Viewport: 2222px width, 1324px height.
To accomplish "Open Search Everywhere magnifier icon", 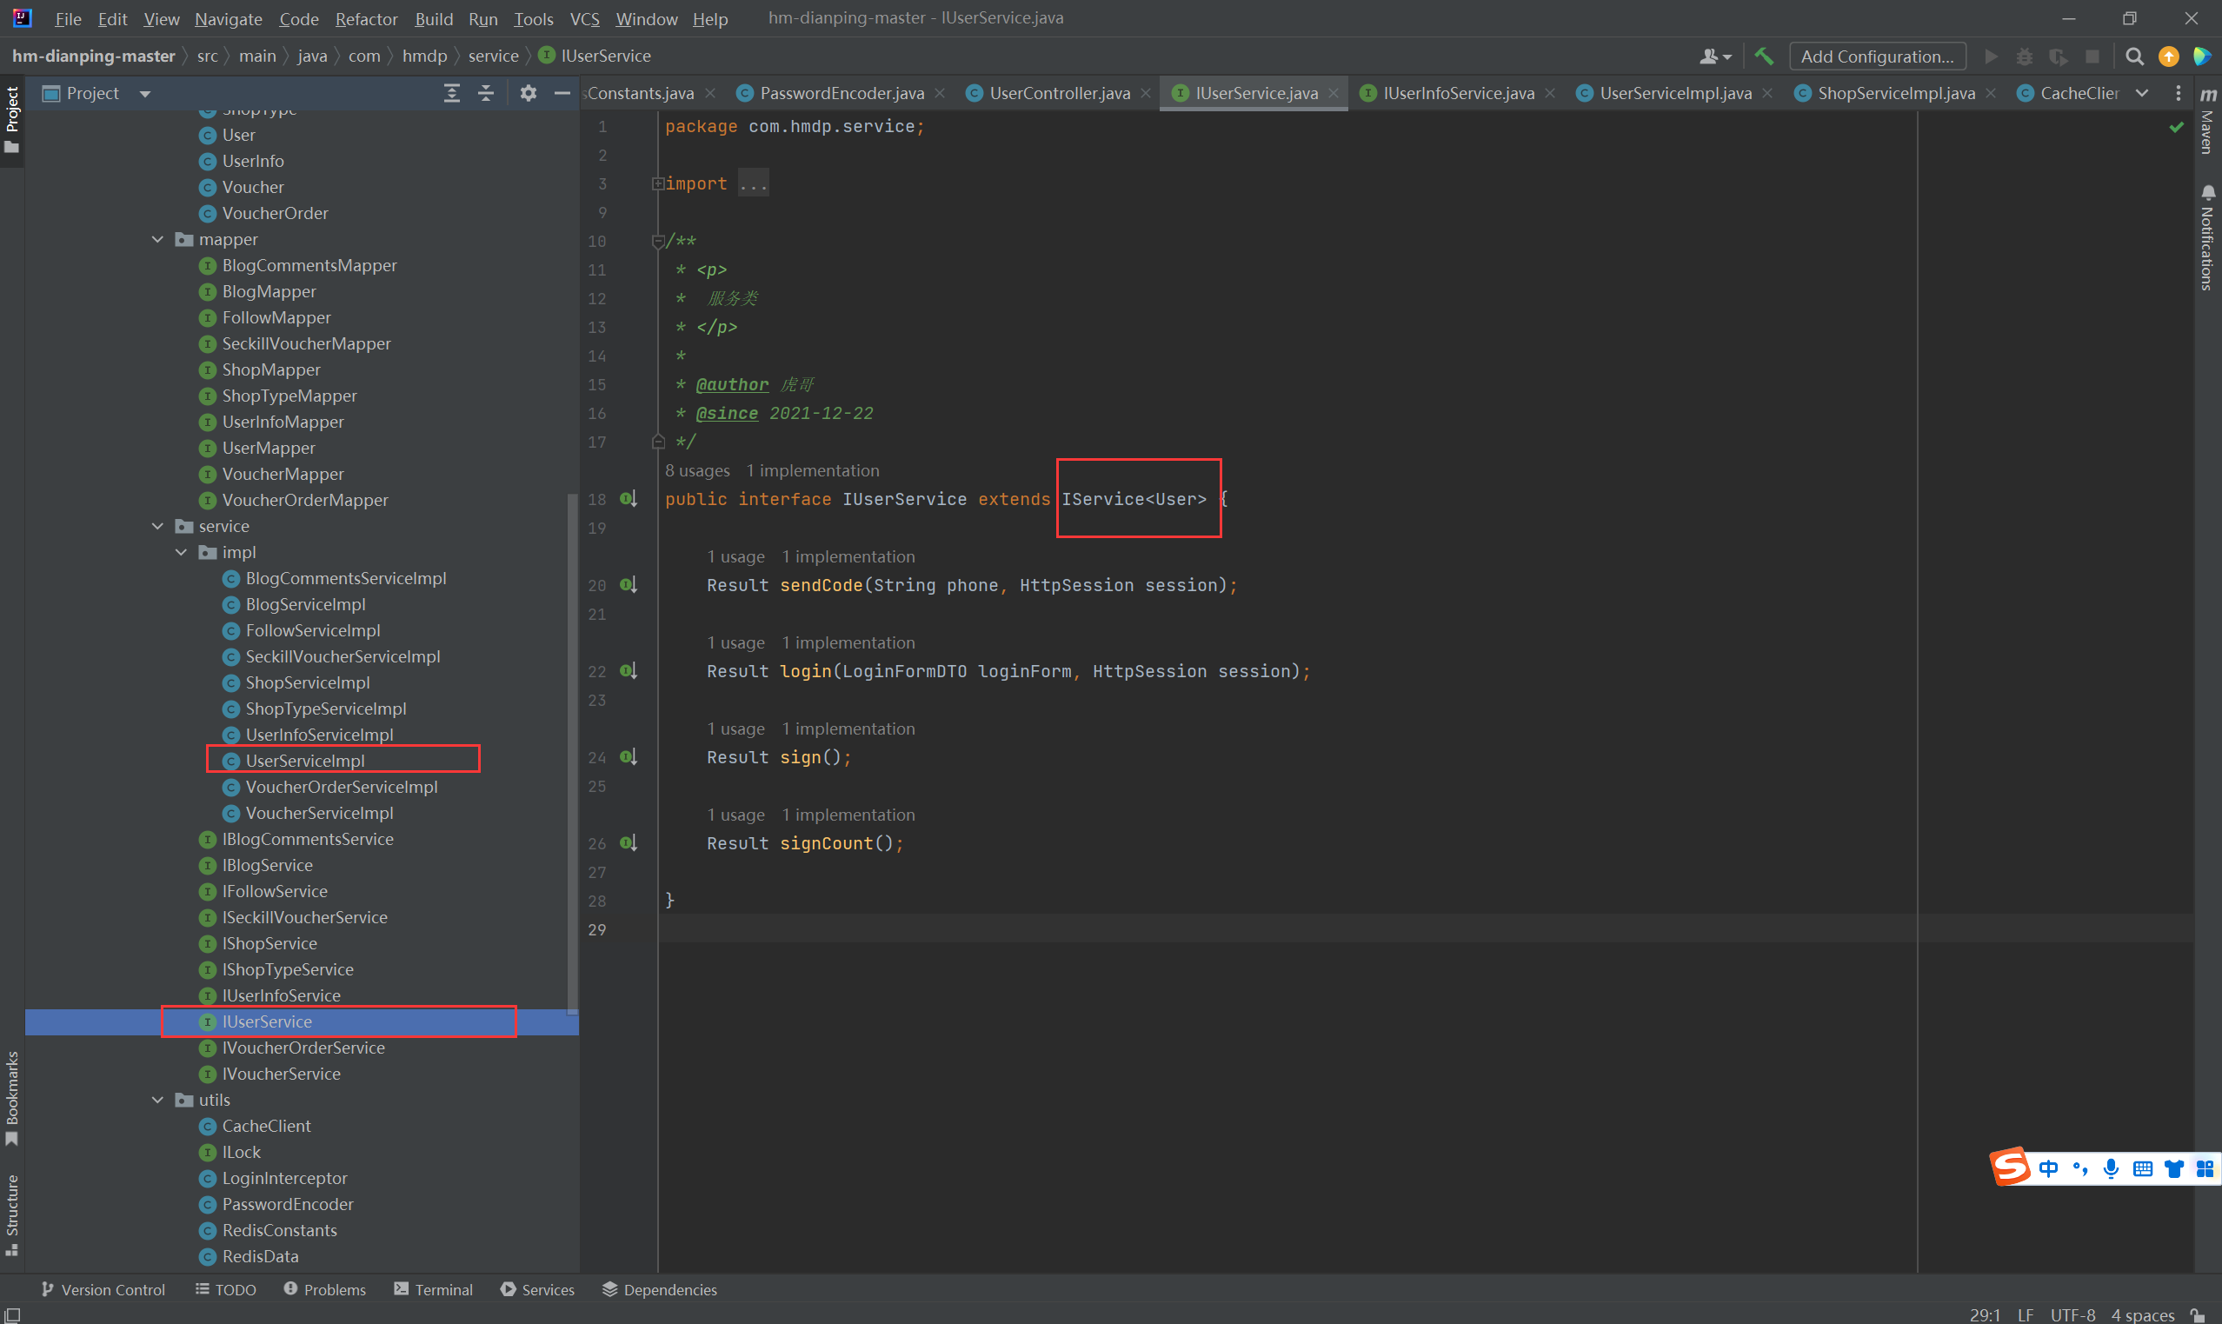I will click(x=2133, y=57).
